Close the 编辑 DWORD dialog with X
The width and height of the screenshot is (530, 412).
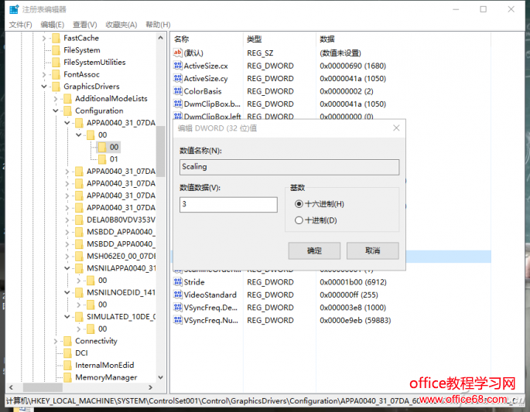tap(396, 128)
